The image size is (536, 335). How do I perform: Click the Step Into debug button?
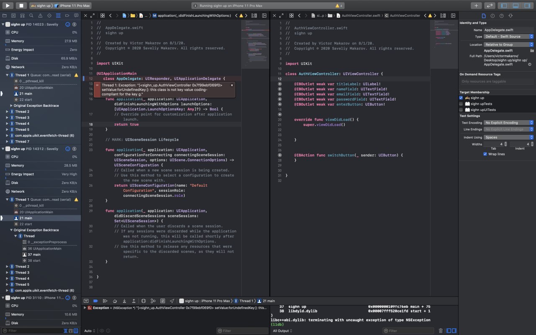pos(124,301)
